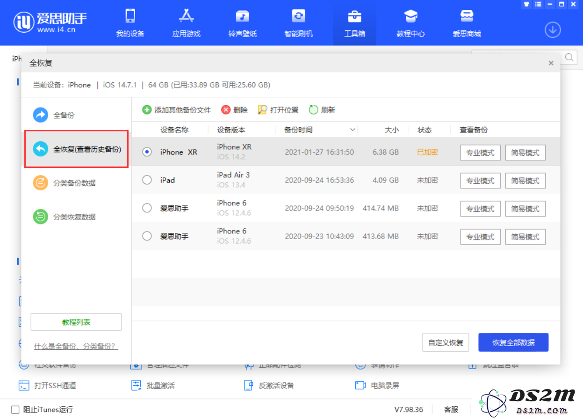Viewport: 583px width, 419px height.
Task: Click the 状态 column header
Action: point(425,130)
